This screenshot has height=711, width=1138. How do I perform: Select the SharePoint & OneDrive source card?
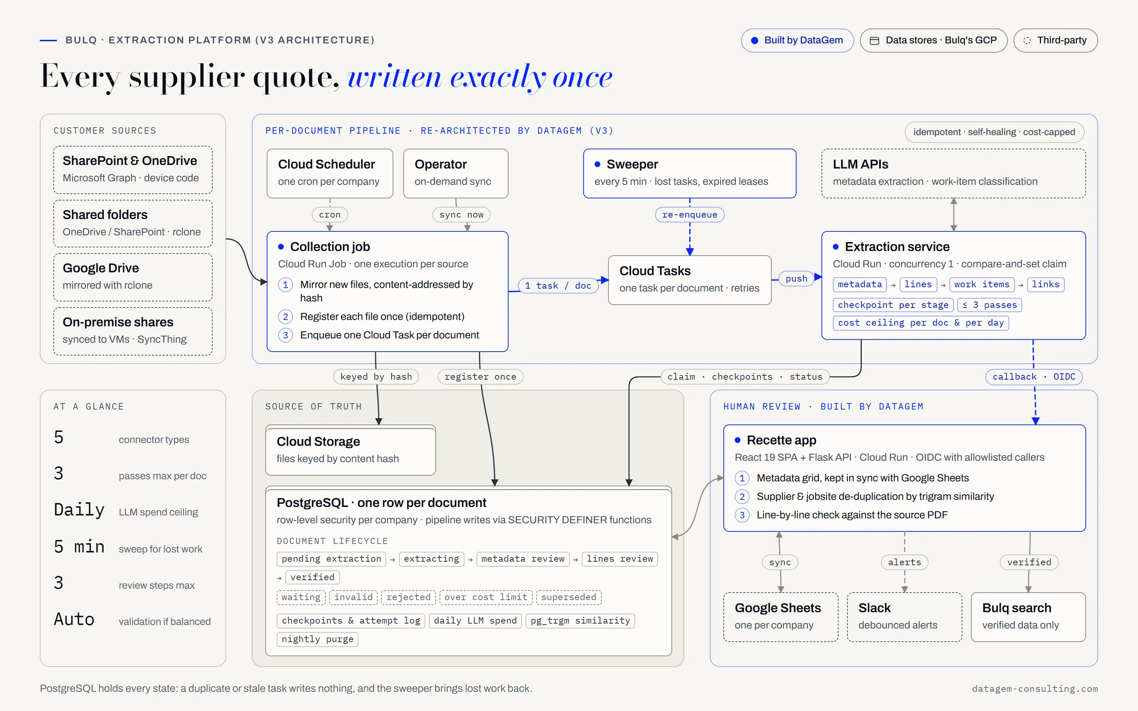click(x=133, y=170)
